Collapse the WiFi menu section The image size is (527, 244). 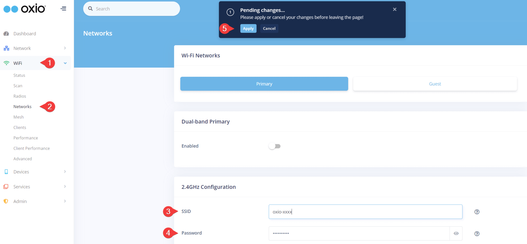(x=65, y=63)
